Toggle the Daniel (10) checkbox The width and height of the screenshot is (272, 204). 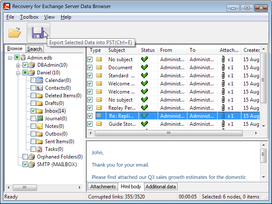(25, 73)
